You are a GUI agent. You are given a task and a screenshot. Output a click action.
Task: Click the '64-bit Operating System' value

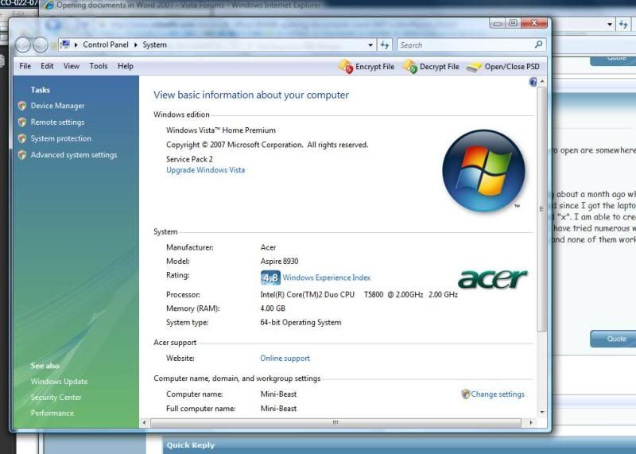coord(301,323)
